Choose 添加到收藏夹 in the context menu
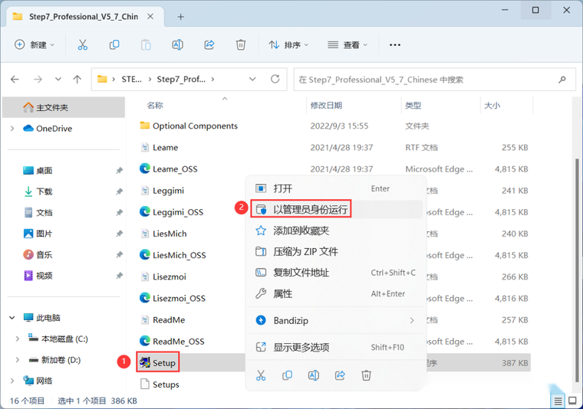This screenshot has height=409, width=583. pos(335,231)
